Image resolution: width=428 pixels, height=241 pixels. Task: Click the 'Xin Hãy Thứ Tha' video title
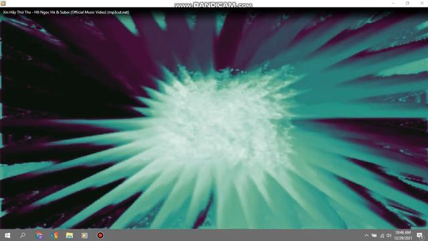click(66, 12)
